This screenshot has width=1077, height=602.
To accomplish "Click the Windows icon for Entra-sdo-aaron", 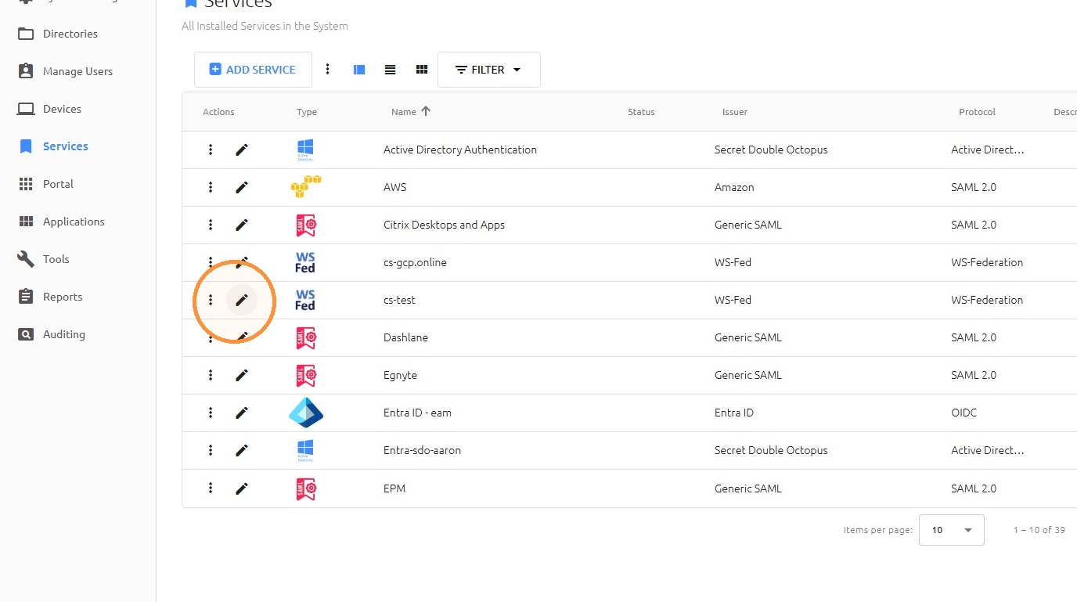I will tap(305, 450).
